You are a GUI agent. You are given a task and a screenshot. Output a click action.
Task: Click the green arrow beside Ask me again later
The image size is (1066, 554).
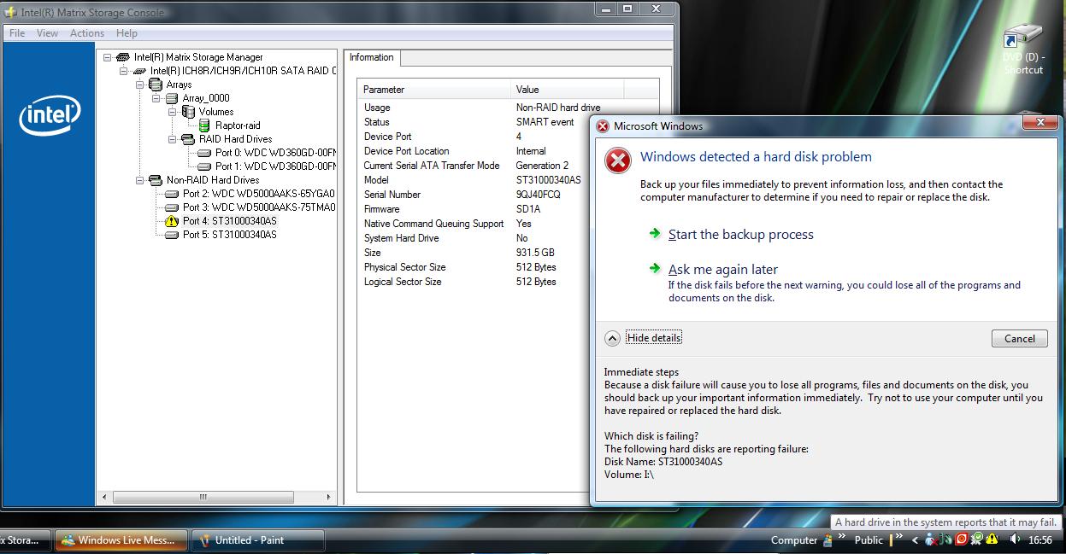[x=654, y=268]
